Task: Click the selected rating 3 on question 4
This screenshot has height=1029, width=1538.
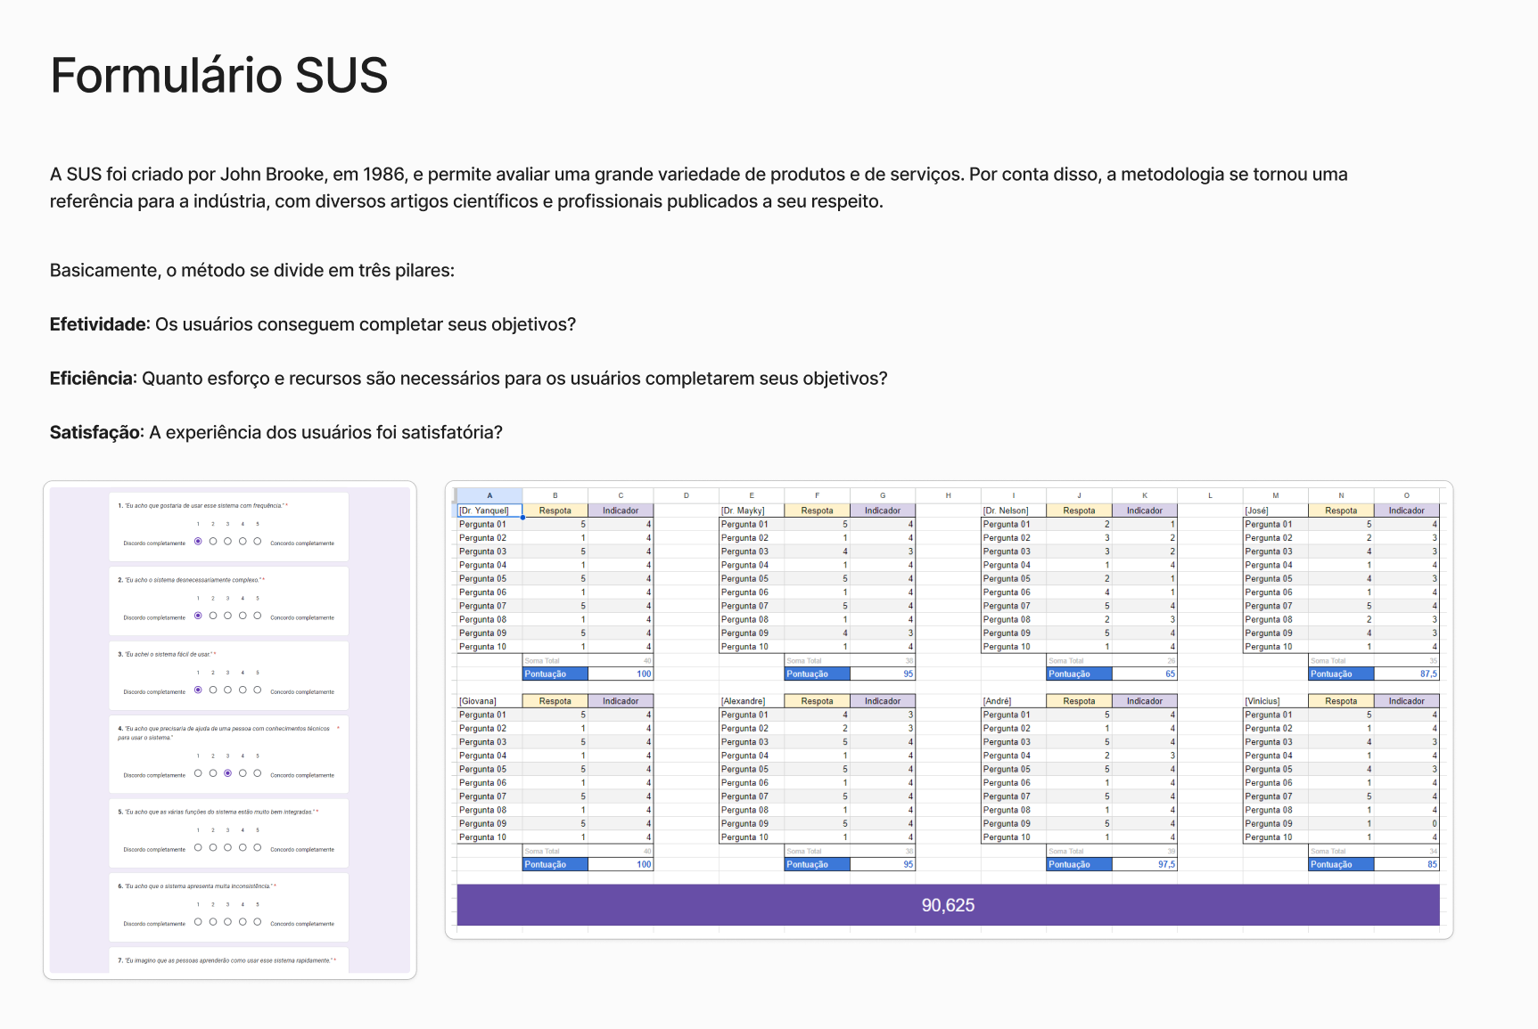Action: click(227, 773)
